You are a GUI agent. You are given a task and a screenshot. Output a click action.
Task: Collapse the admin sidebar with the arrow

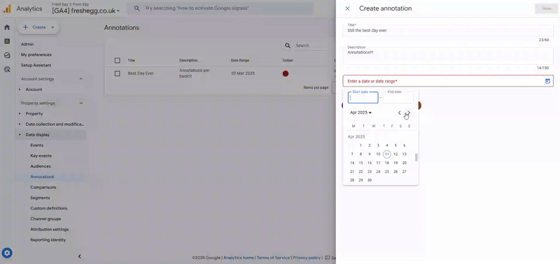point(80,256)
